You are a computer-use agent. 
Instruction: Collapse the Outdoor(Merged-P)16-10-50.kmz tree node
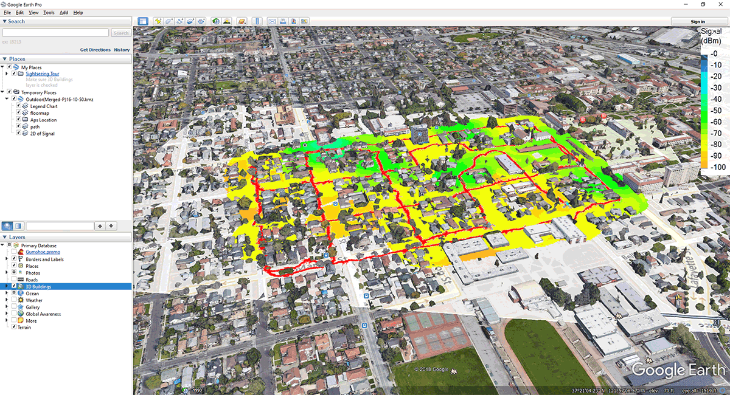click(x=7, y=99)
